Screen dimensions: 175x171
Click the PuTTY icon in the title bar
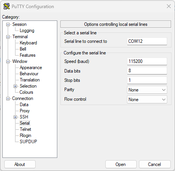click(7, 6)
